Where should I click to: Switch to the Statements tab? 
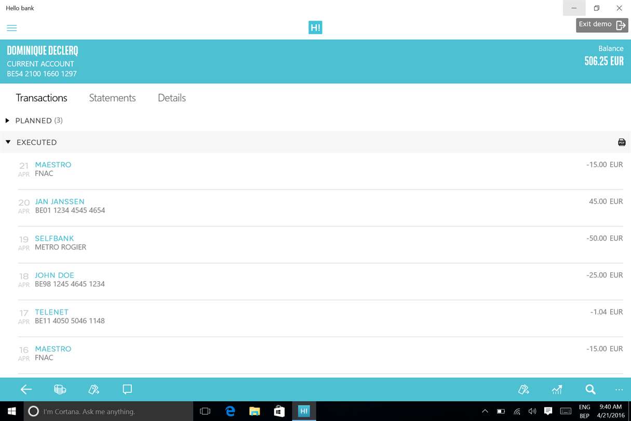[112, 98]
